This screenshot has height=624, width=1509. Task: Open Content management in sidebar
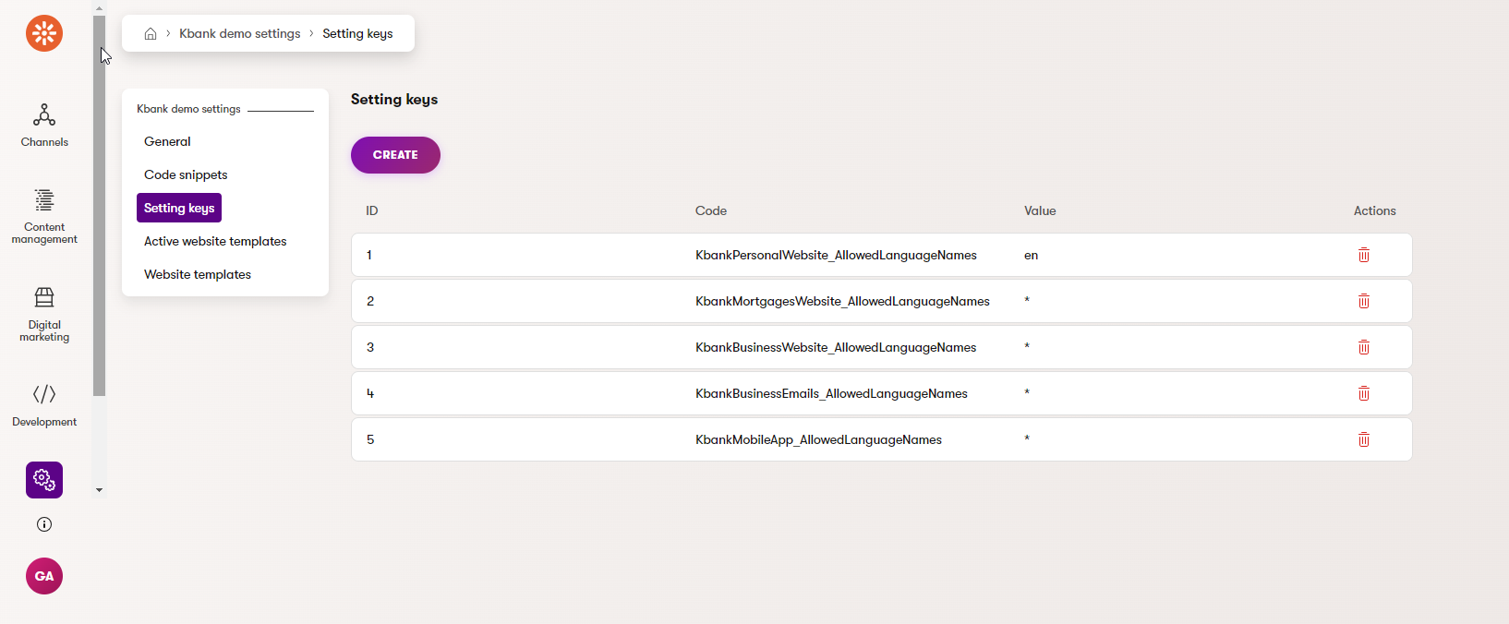[44, 216]
